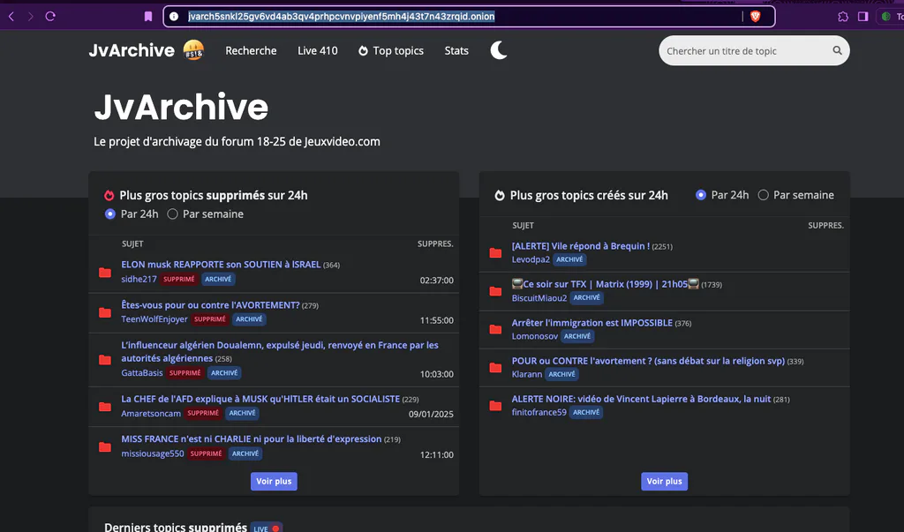Click the onion URL address bar

pos(469,17)
